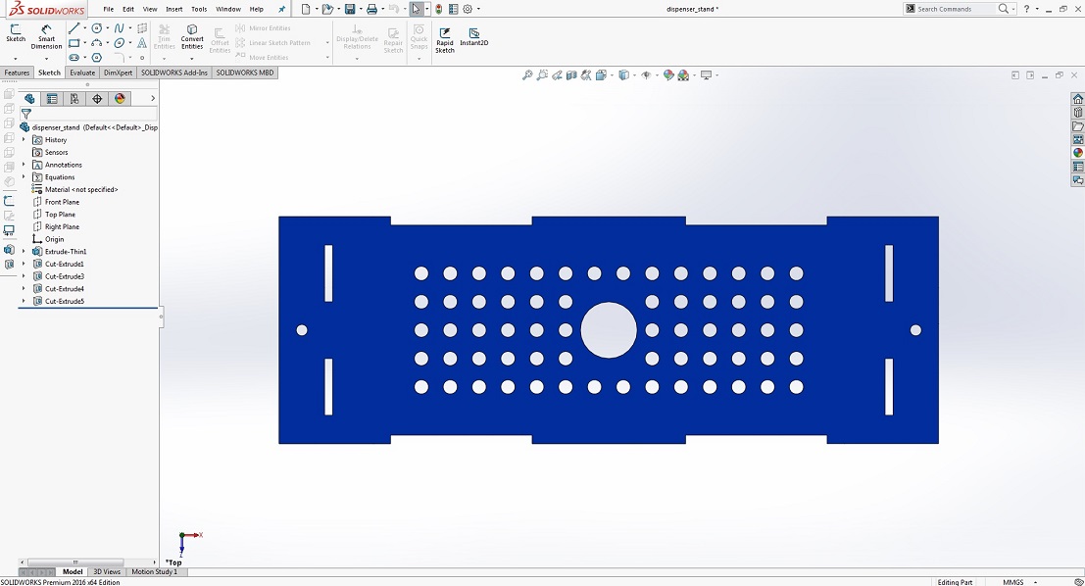Switch to the Features tab
The height and width of the screenshot is (586, 1085).
17,73
